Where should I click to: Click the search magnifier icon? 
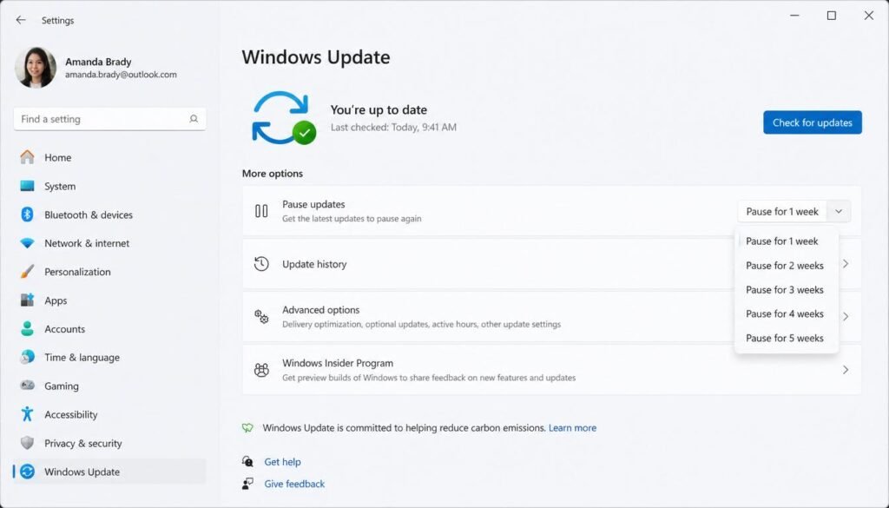coord(194,119)
